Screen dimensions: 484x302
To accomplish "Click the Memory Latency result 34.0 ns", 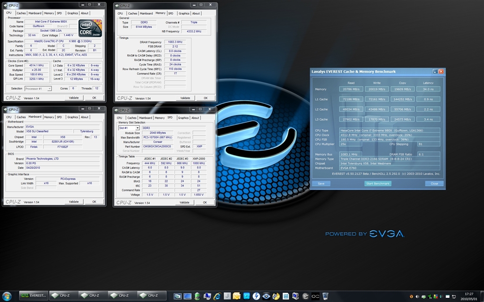I will click(x=428, y=89).
